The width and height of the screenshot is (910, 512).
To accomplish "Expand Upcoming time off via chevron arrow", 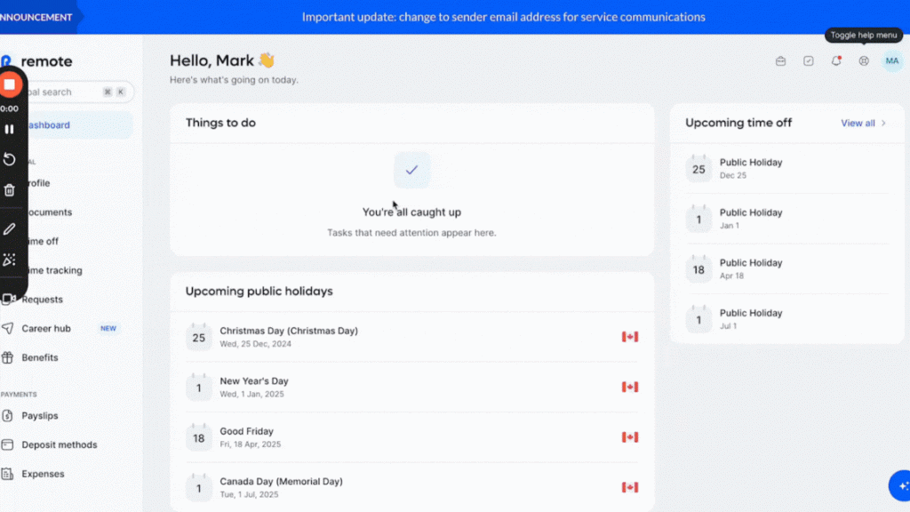I will pos(883,124).
